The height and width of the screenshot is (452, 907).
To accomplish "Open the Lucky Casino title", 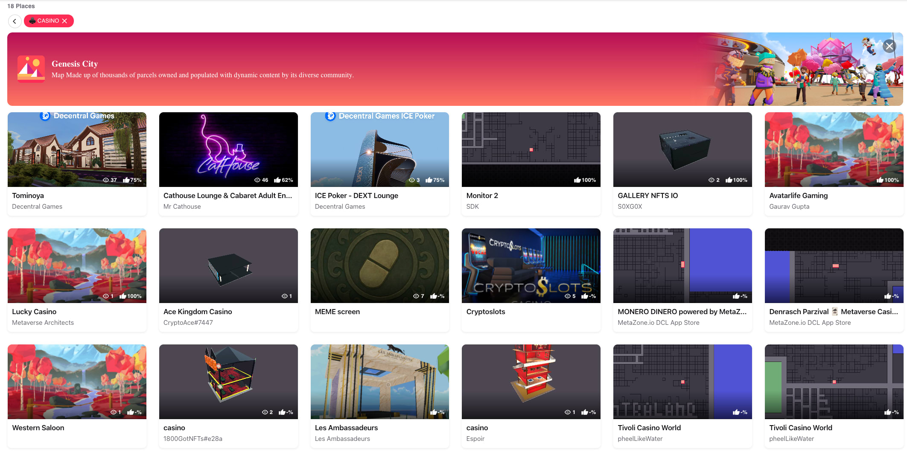I will tap(34, 312).
